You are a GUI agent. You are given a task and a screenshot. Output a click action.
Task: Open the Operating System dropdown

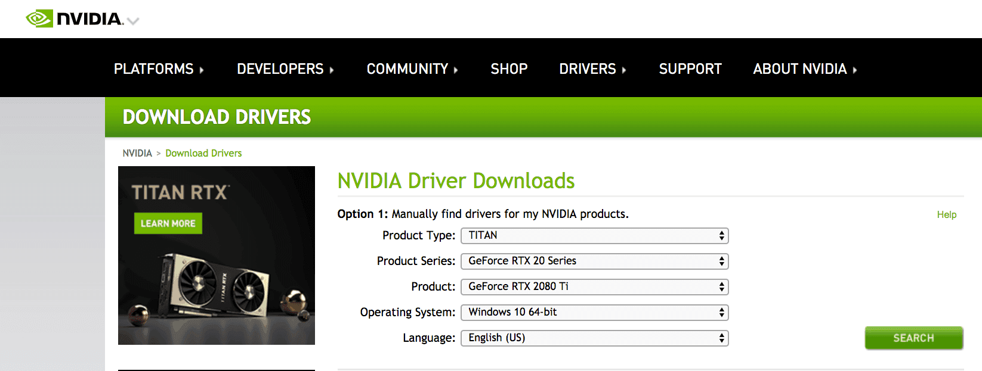[x=595, y=313]
